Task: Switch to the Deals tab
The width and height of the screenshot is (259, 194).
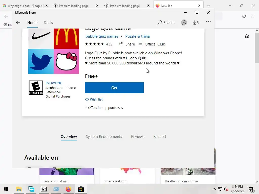Action: (48, 22)
